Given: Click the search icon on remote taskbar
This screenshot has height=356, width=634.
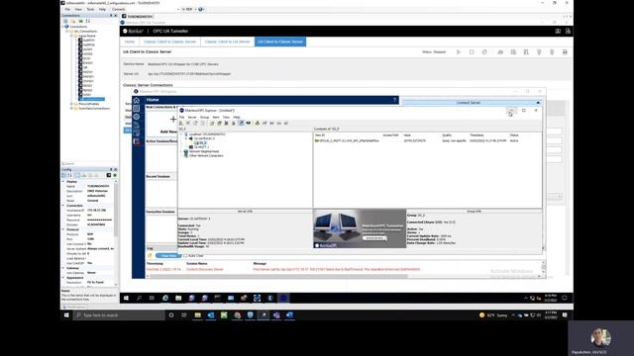Looking at the screenshot, I should click(139, 298).
